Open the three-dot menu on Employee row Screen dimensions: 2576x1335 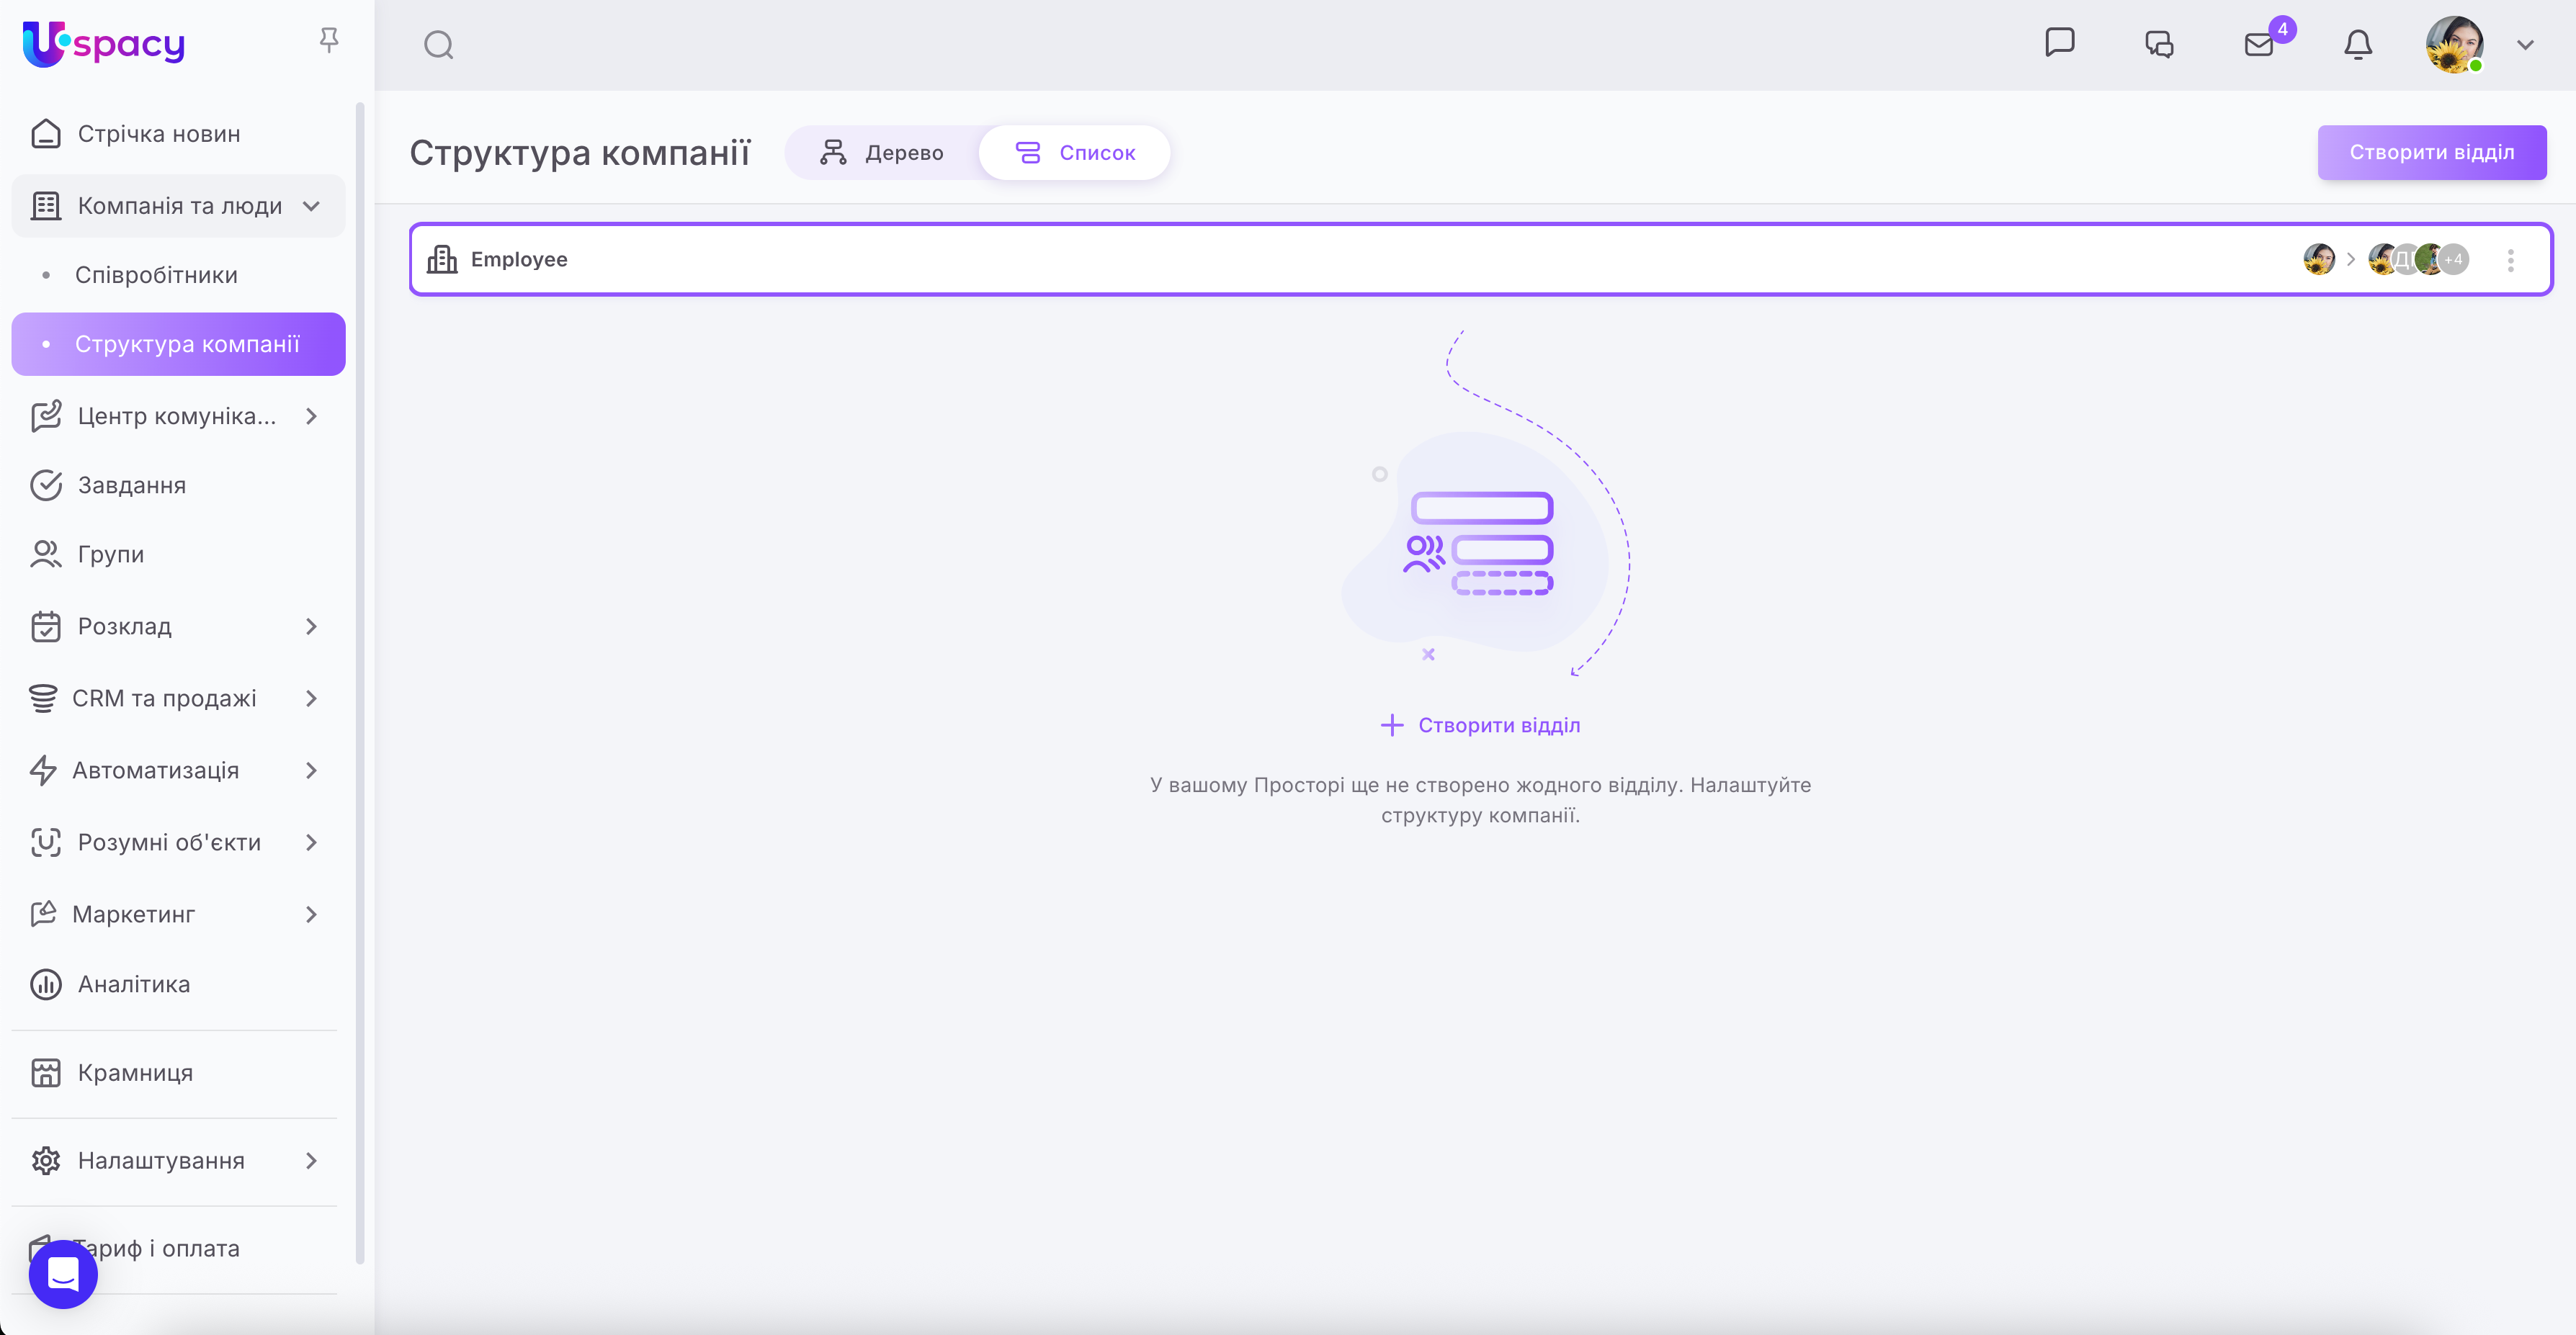[x=2510, y=260]
